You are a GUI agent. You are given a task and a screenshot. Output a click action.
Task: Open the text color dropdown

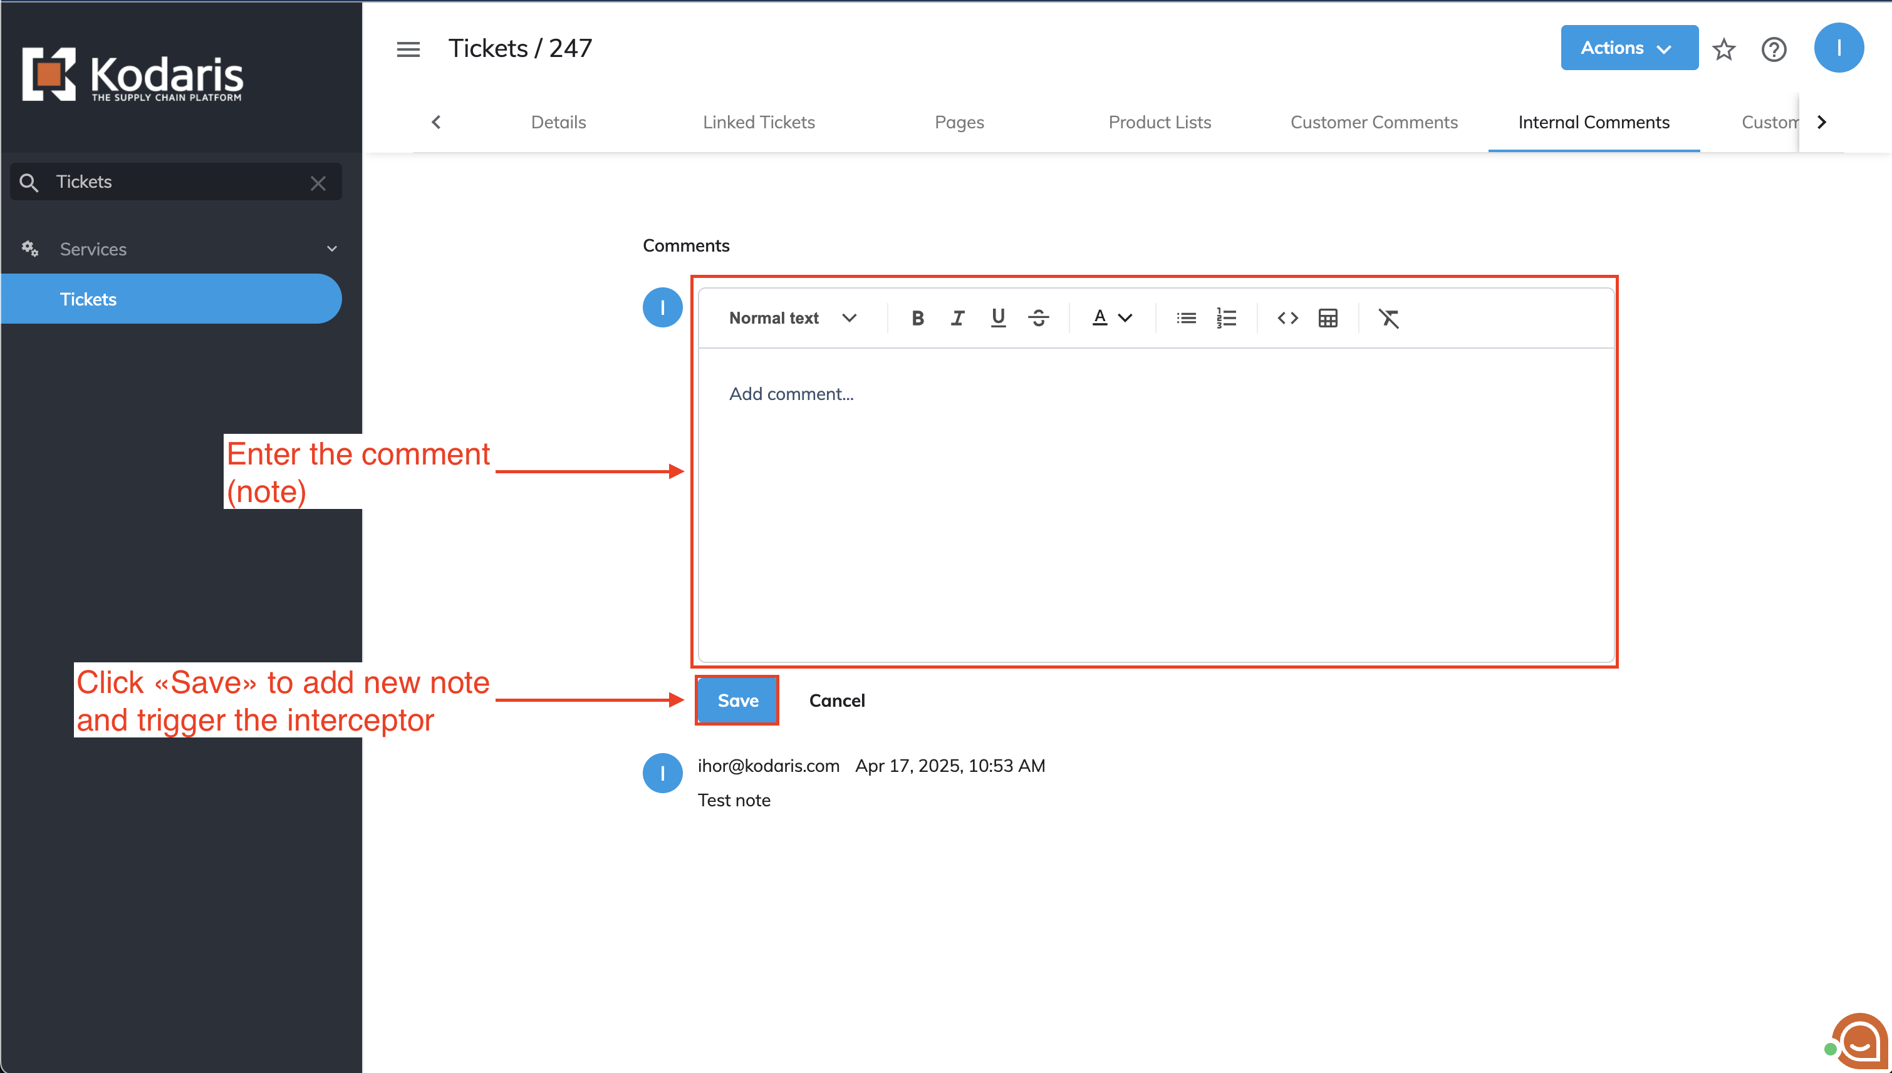(x=1111, y=319)
